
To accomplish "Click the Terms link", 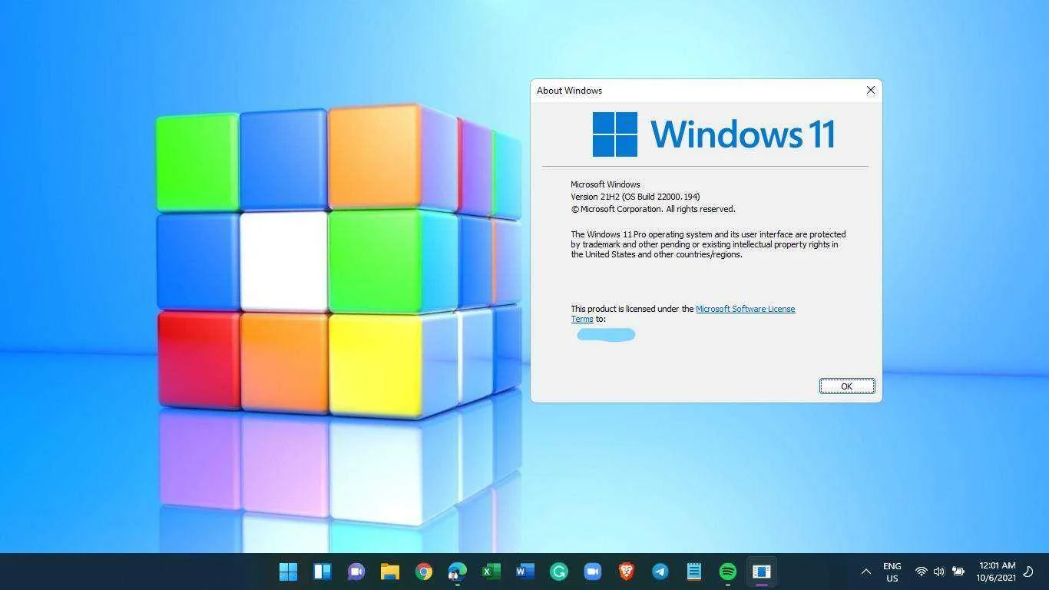I will click(582, 319).
